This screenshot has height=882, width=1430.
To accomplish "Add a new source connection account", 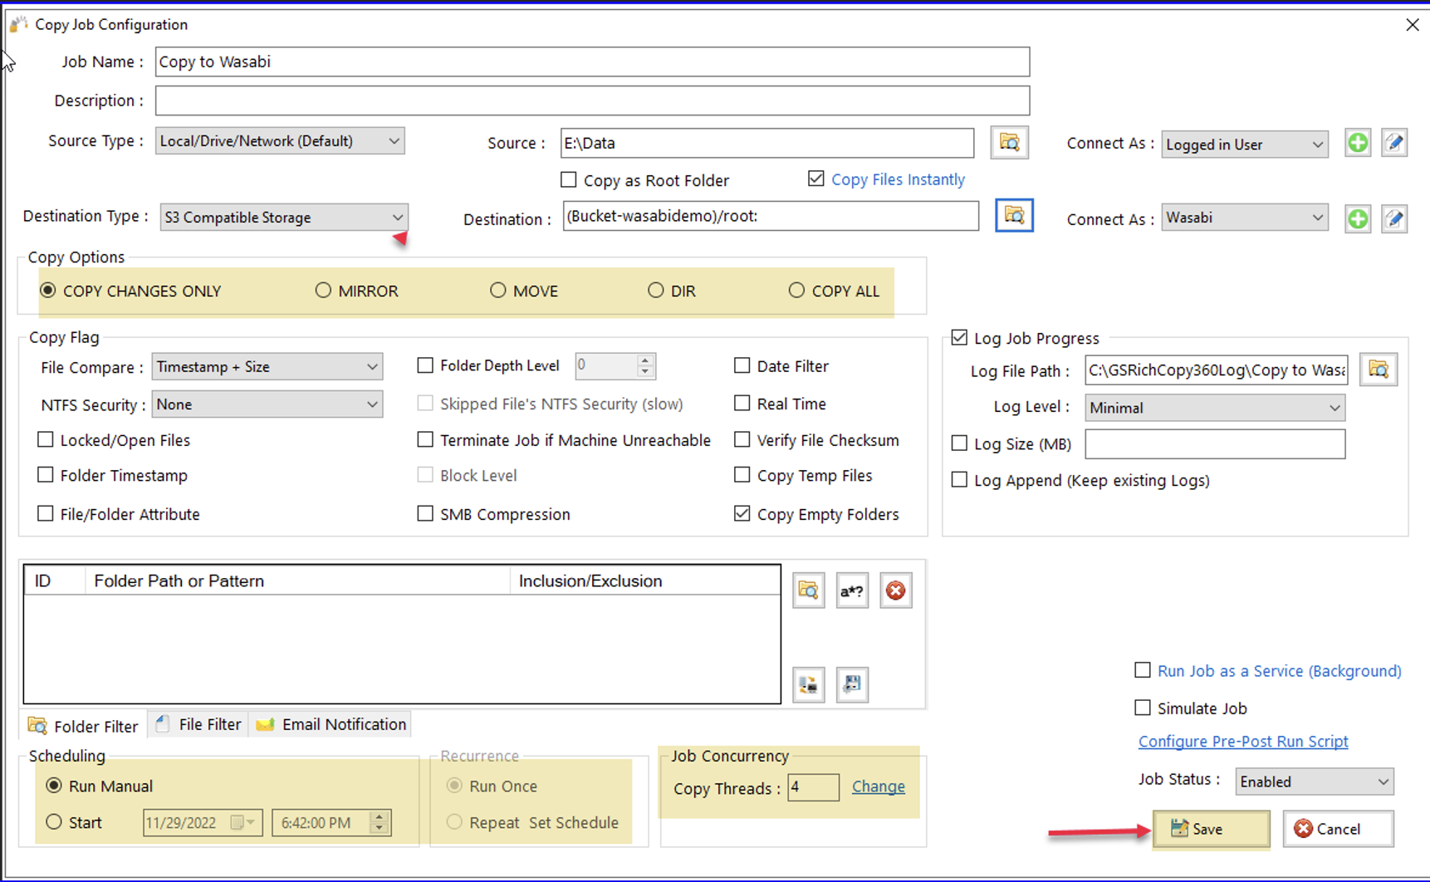I will (x=1358, y=143).
